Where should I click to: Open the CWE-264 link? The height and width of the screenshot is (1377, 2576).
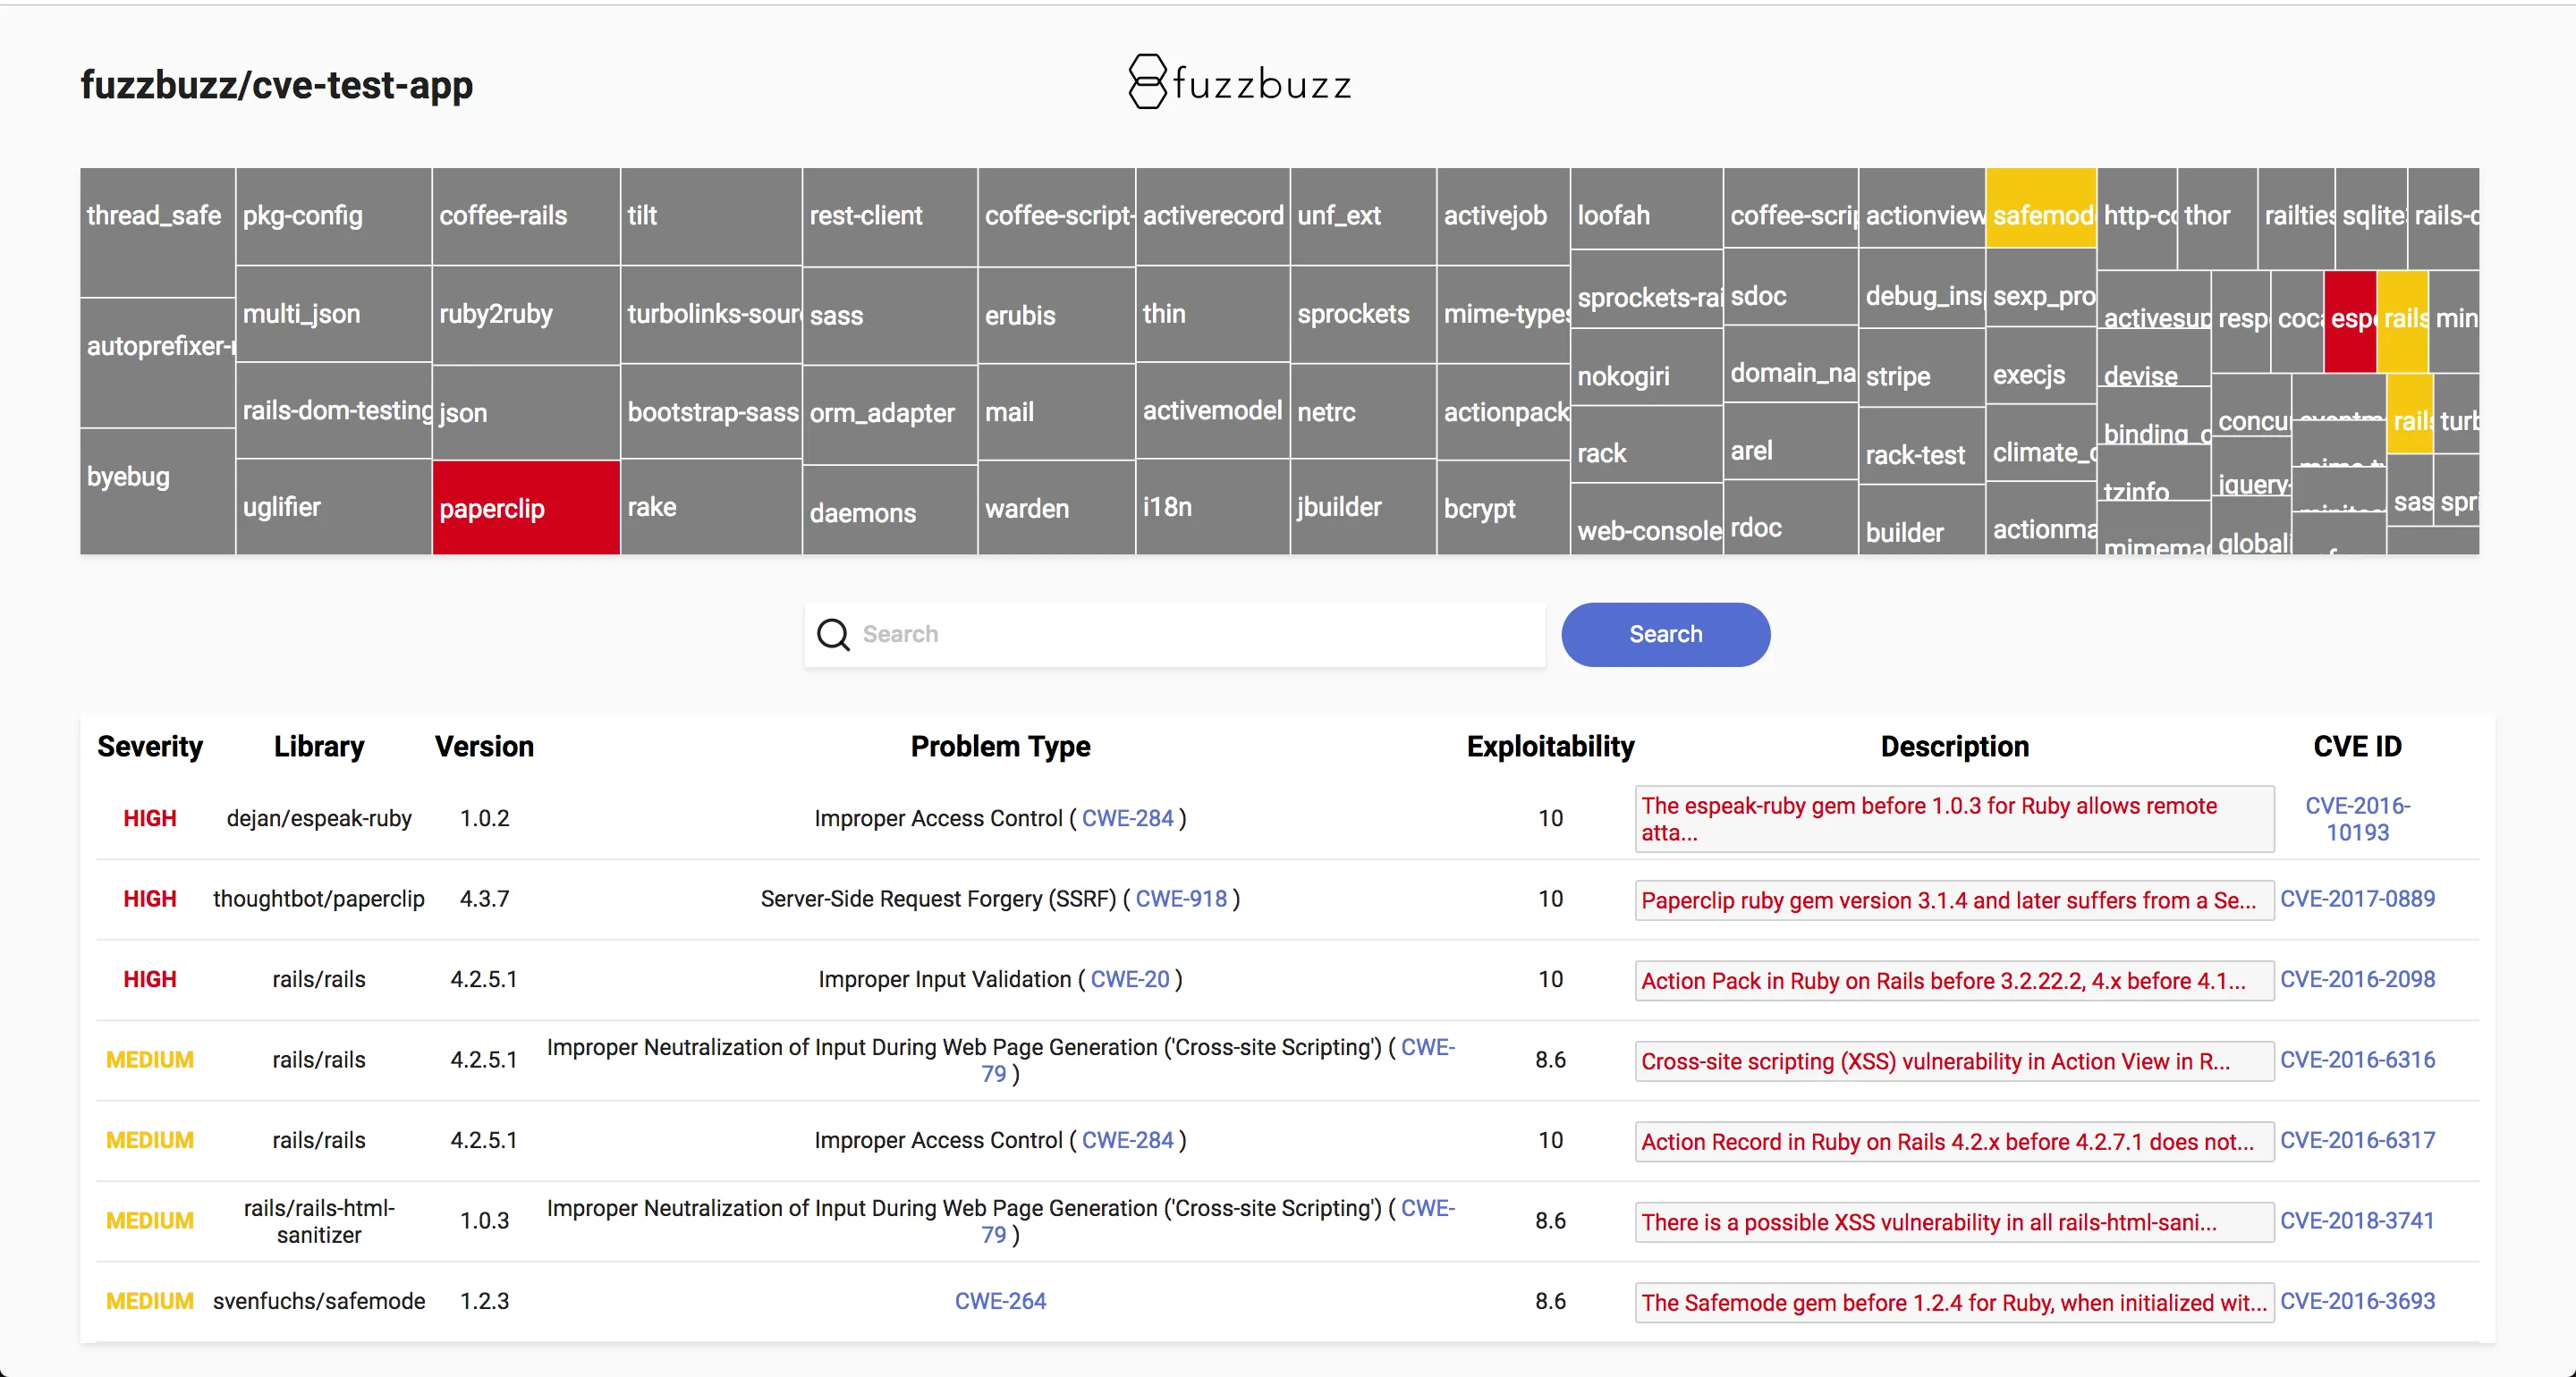(x=1000, y=1301)
